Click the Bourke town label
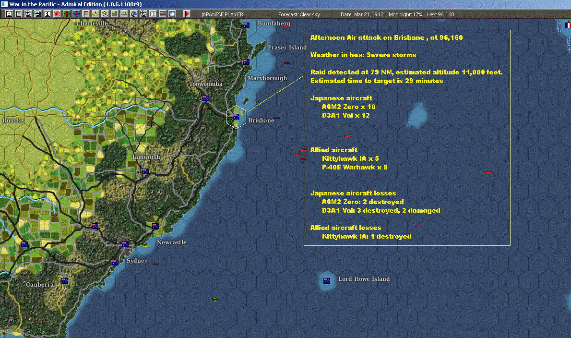 click(13, 121)
